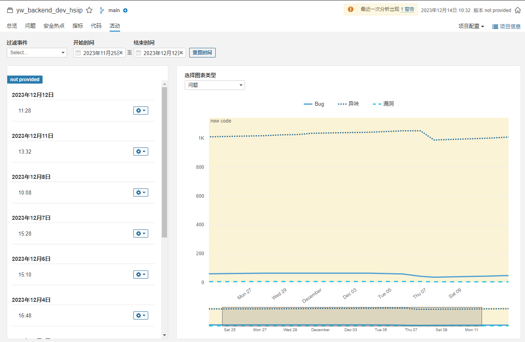Click the not provided version badge
Screen dimensions: 525x342
25,80
